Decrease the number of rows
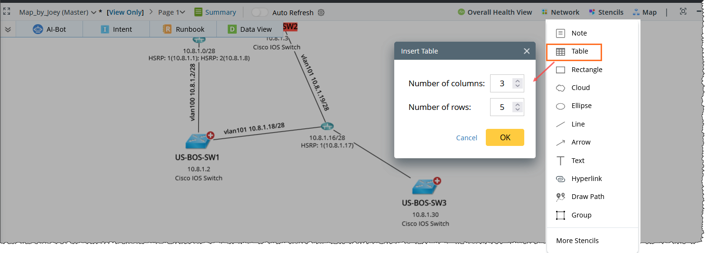The width and height of the screenshot is (705, 253). point(518,110)
